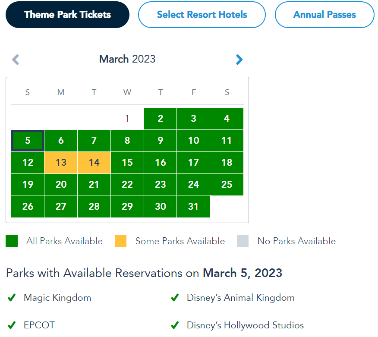Click the March 2023 month heading
This screenshot has width=378, height=337.
(127, 59)
